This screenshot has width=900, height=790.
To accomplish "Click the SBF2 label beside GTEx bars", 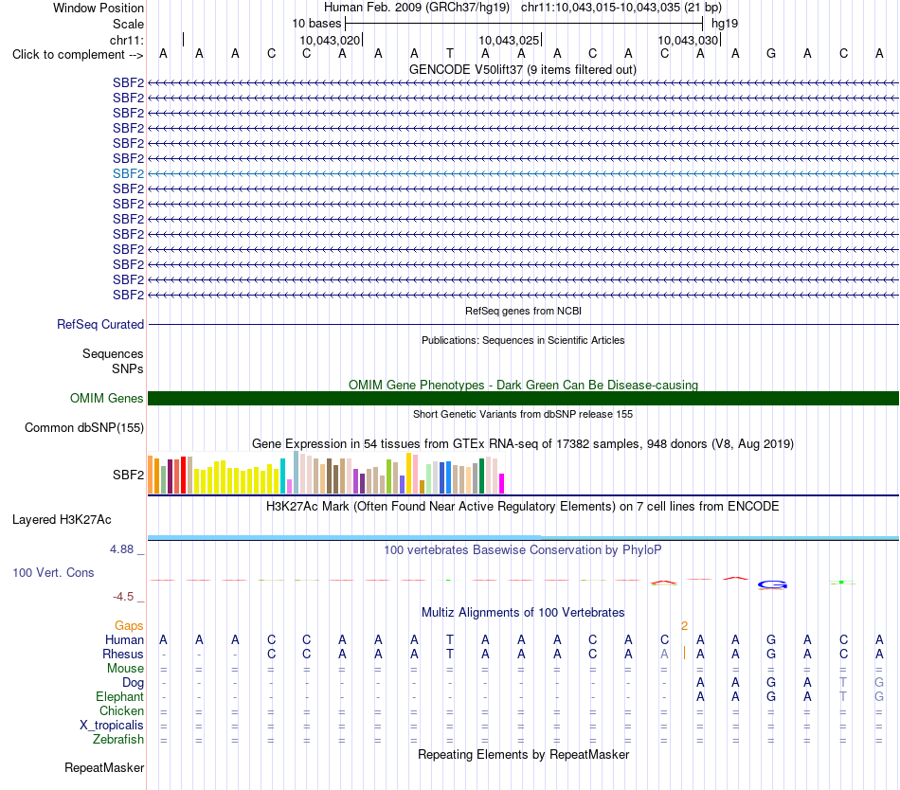I will pos(128,475).
